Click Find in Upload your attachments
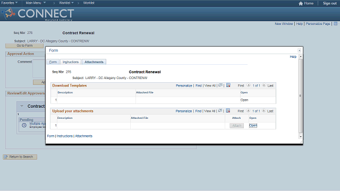Viewport: 340px width, 191px height. (198, 111)
